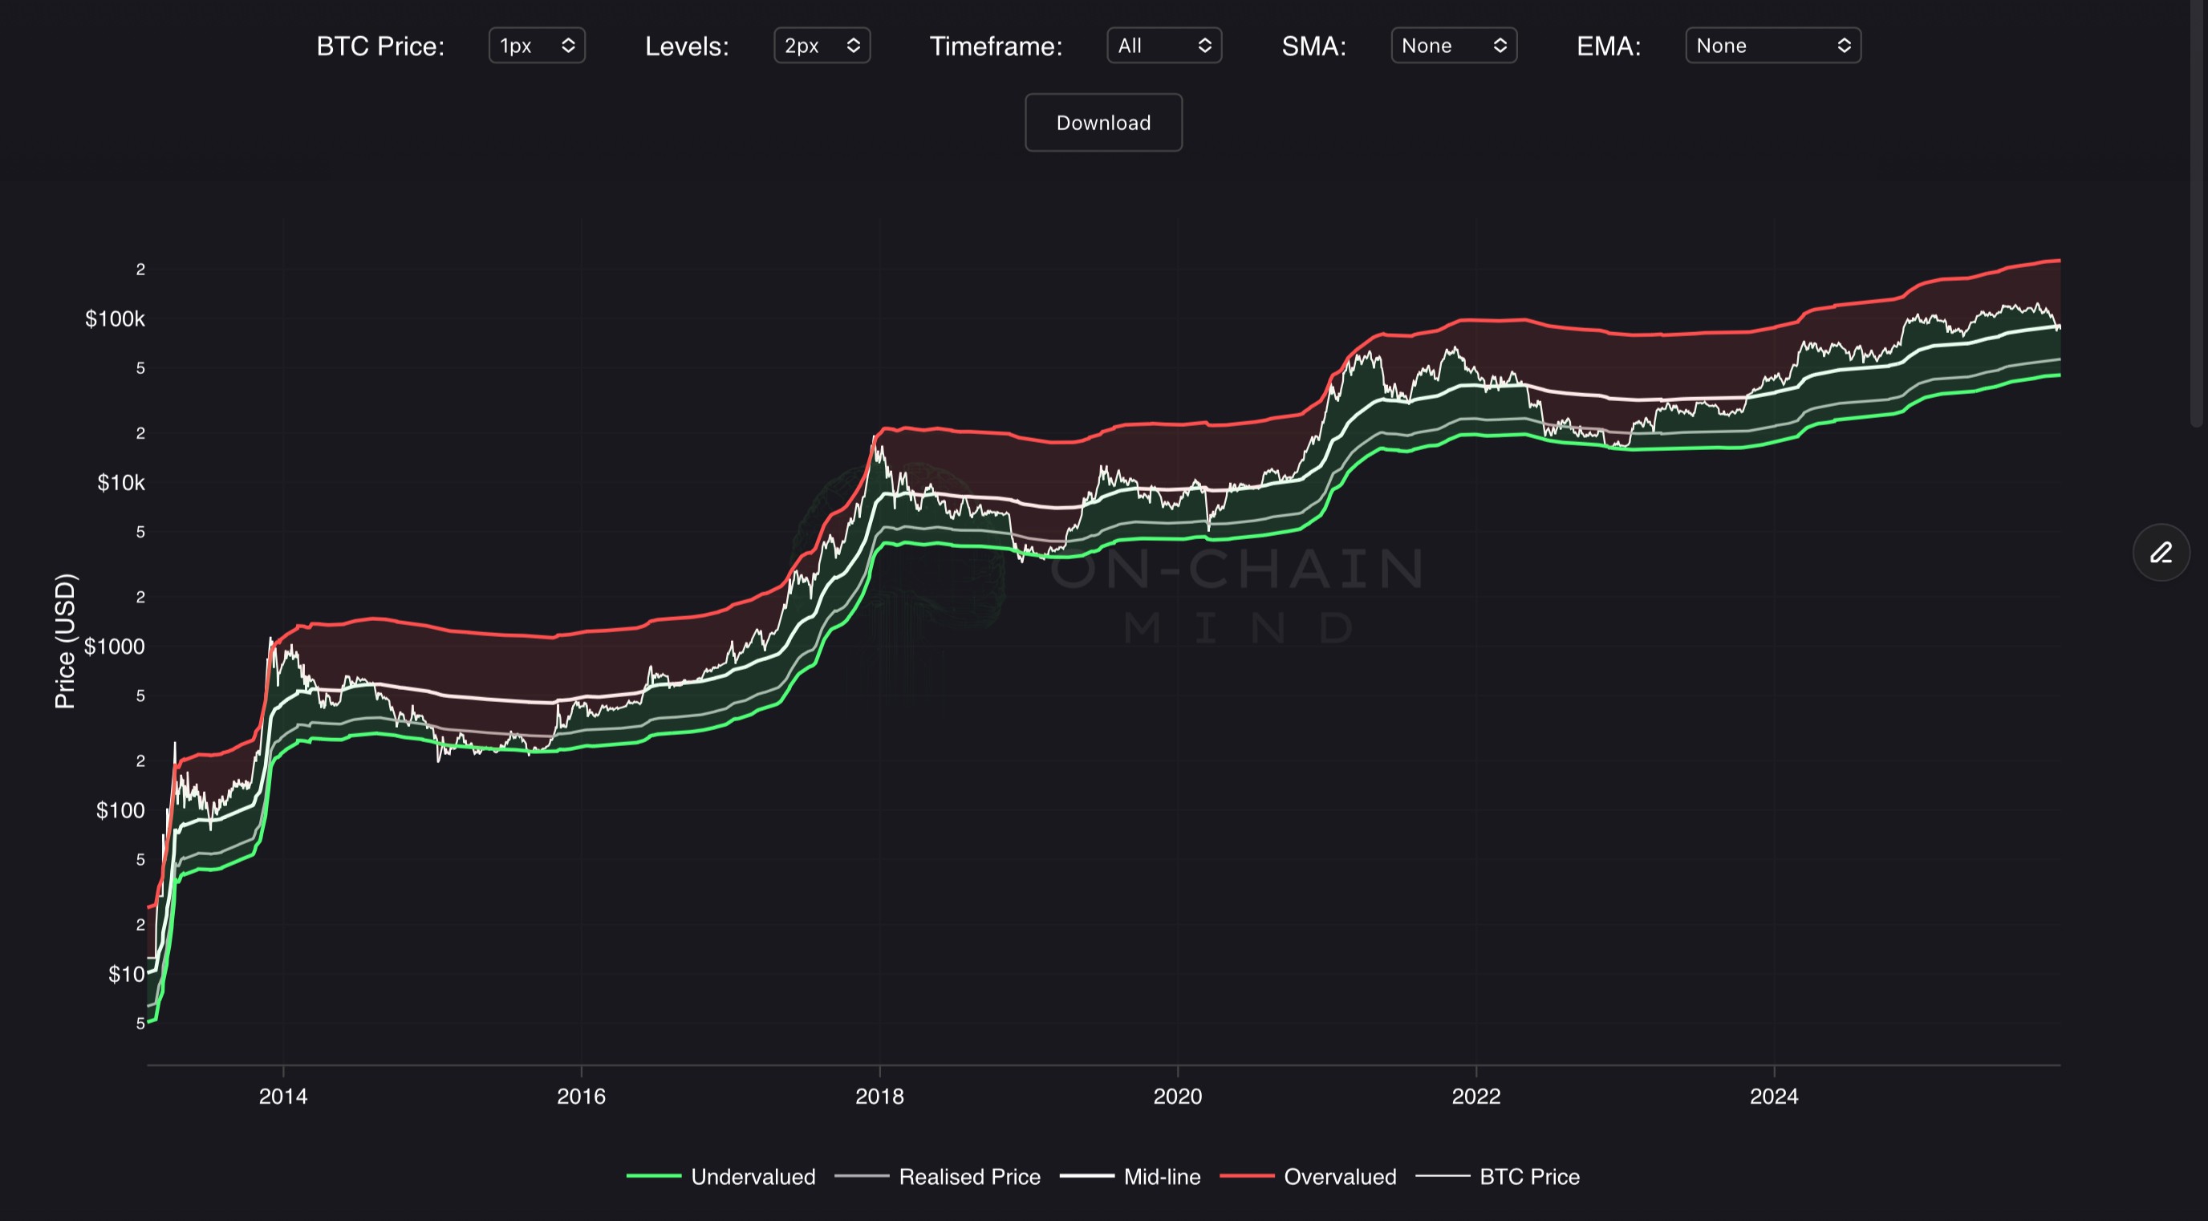
Task: Click the $100k y-axis label
Action: pos(115,318)
